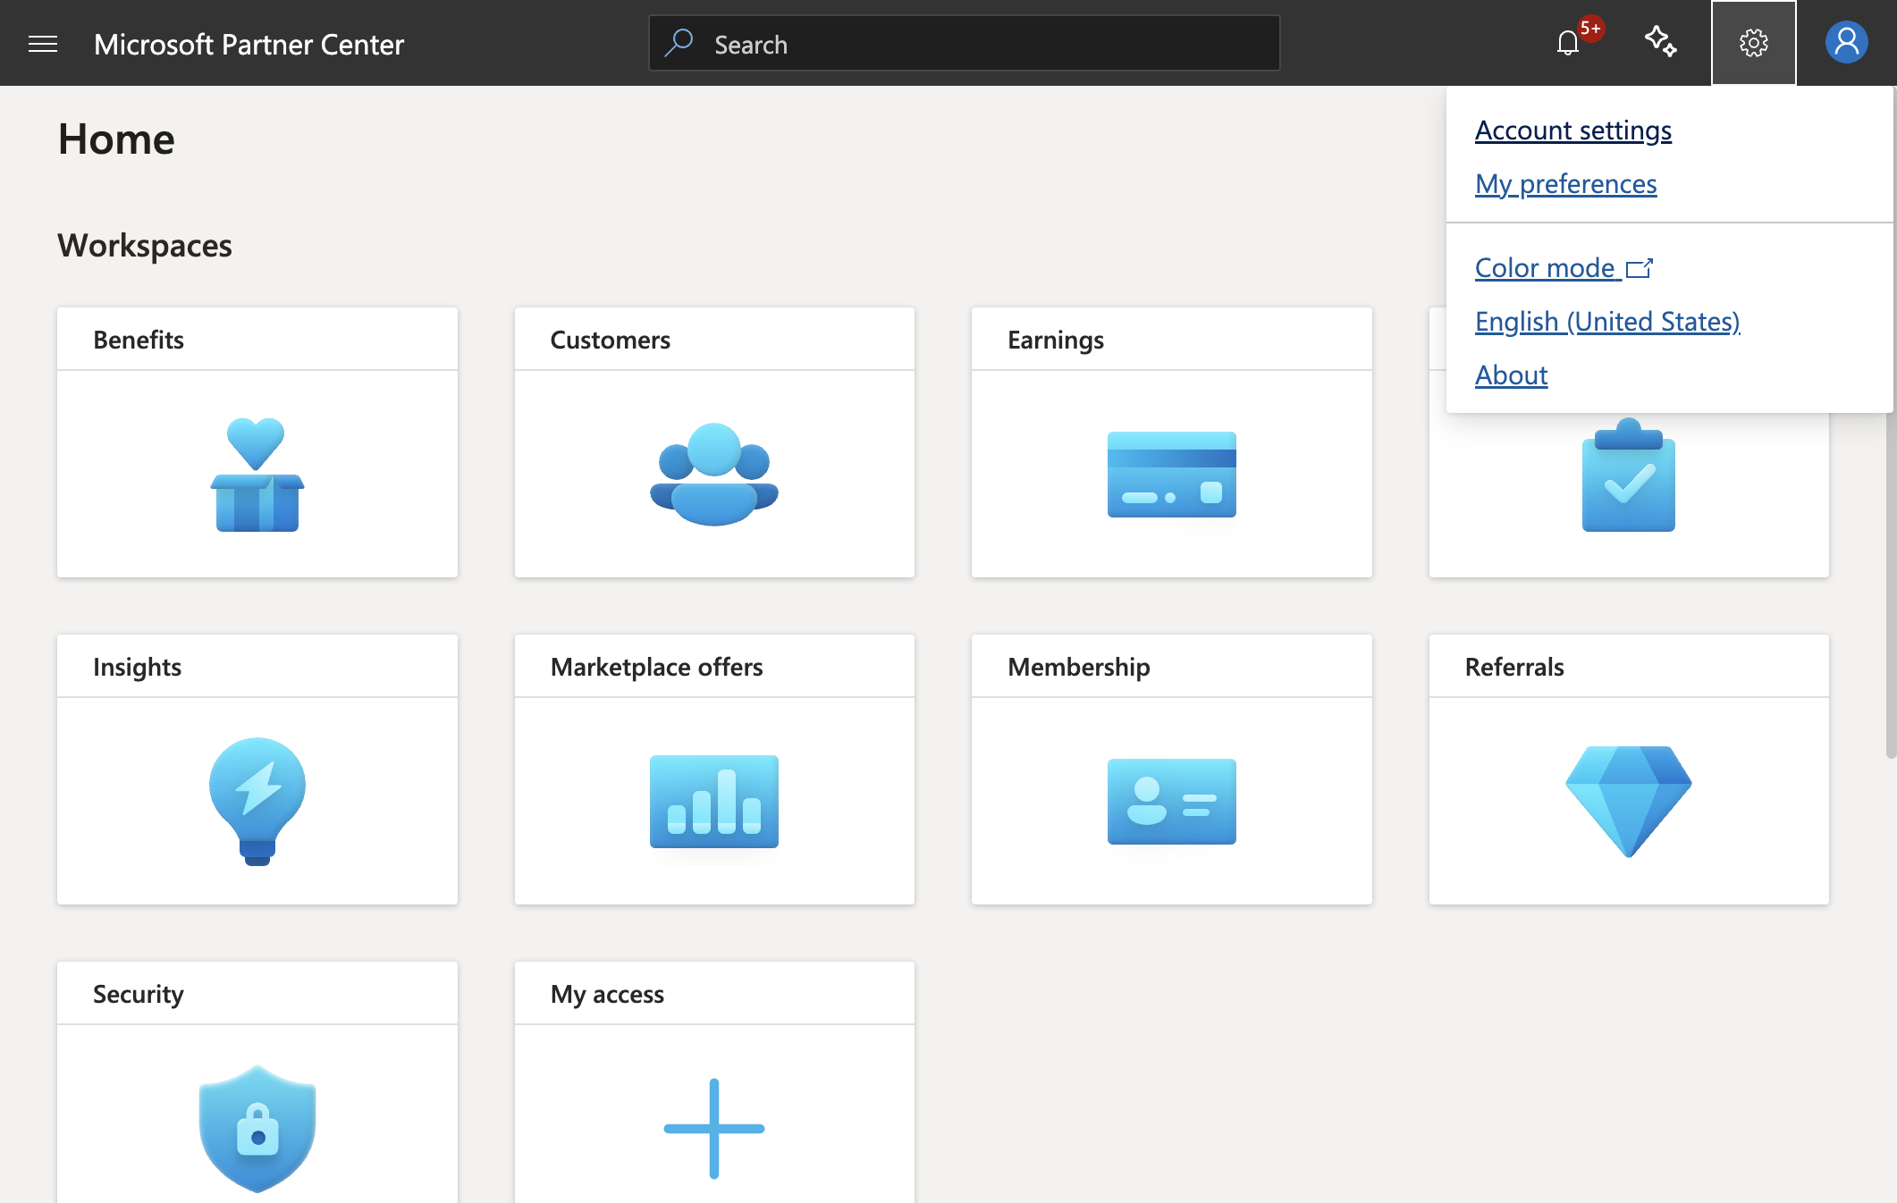Open the Security workspace title
The image size is (1897, 1203).
coord(139,994)
